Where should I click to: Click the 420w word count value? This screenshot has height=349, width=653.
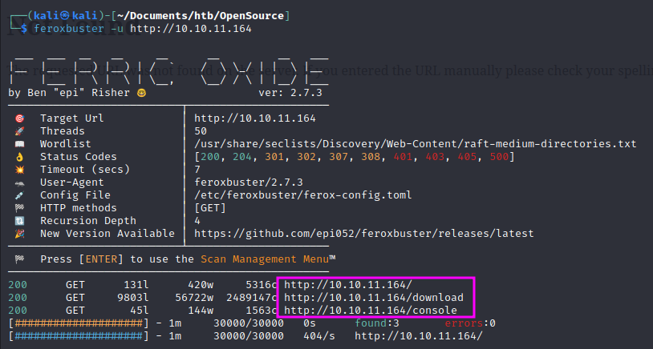pyautogui.click(x=201, y=285)
